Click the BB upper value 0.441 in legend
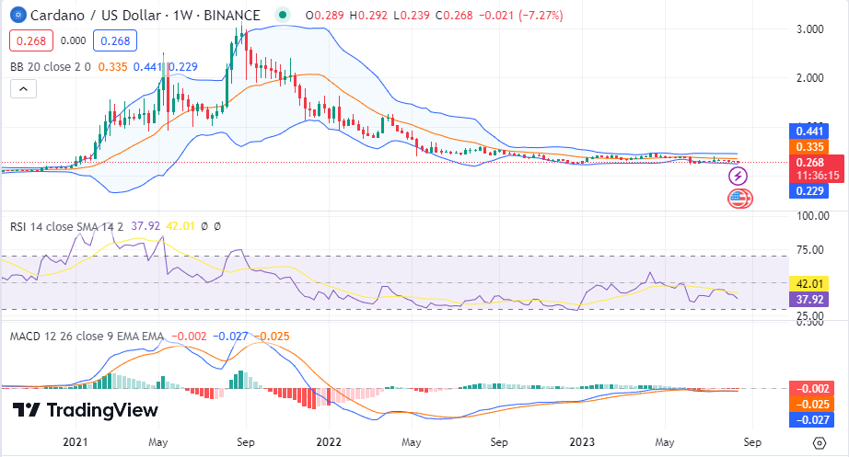 click(x=147, y=67)
